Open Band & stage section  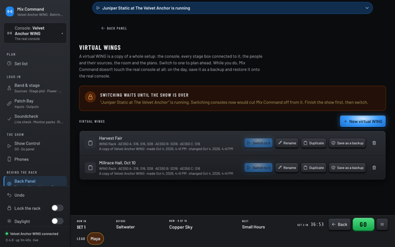[x=35, y=88]
